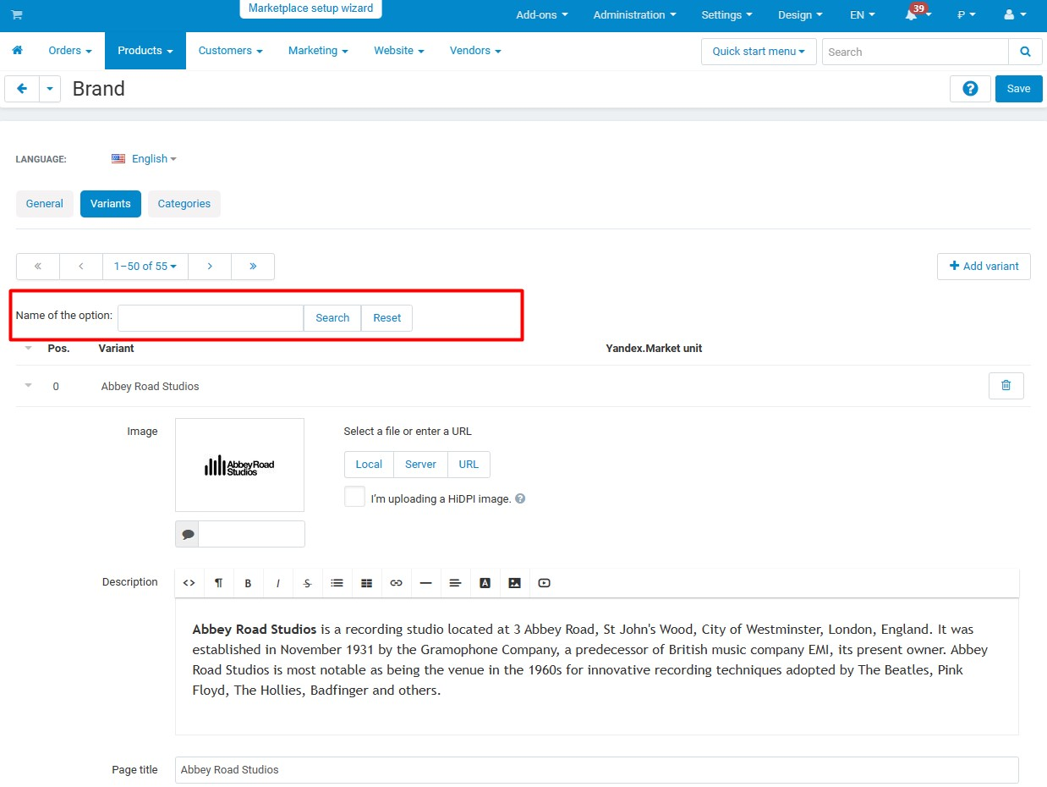Insert a list in the description
Image resolution: width=1047 pixels, height=787 pixels.
tap(337, 583)
